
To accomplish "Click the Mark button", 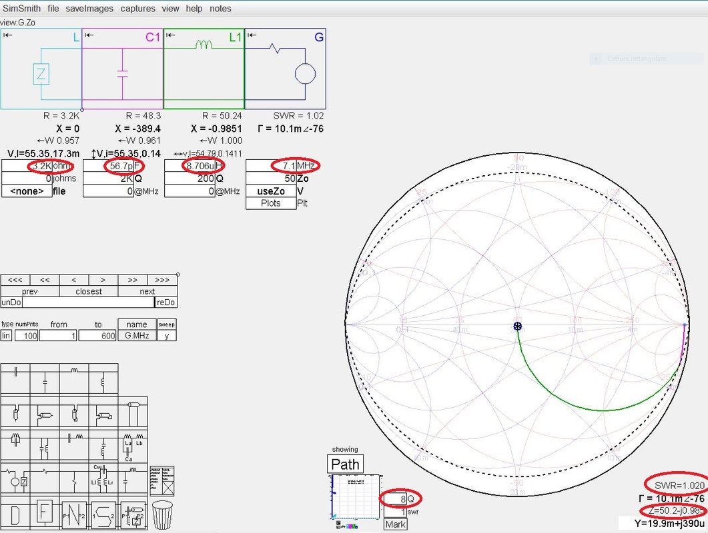I will coord(396,524).
